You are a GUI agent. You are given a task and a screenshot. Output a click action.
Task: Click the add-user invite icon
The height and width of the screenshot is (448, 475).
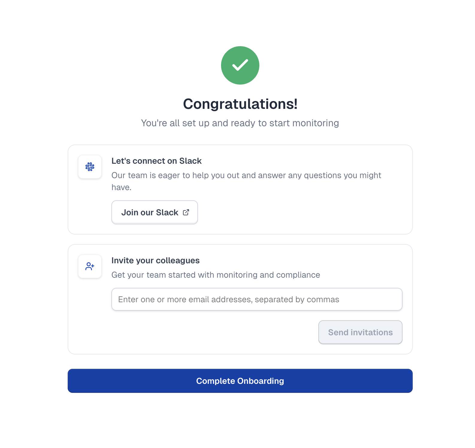pyautogui.click(x=90, y=266)
